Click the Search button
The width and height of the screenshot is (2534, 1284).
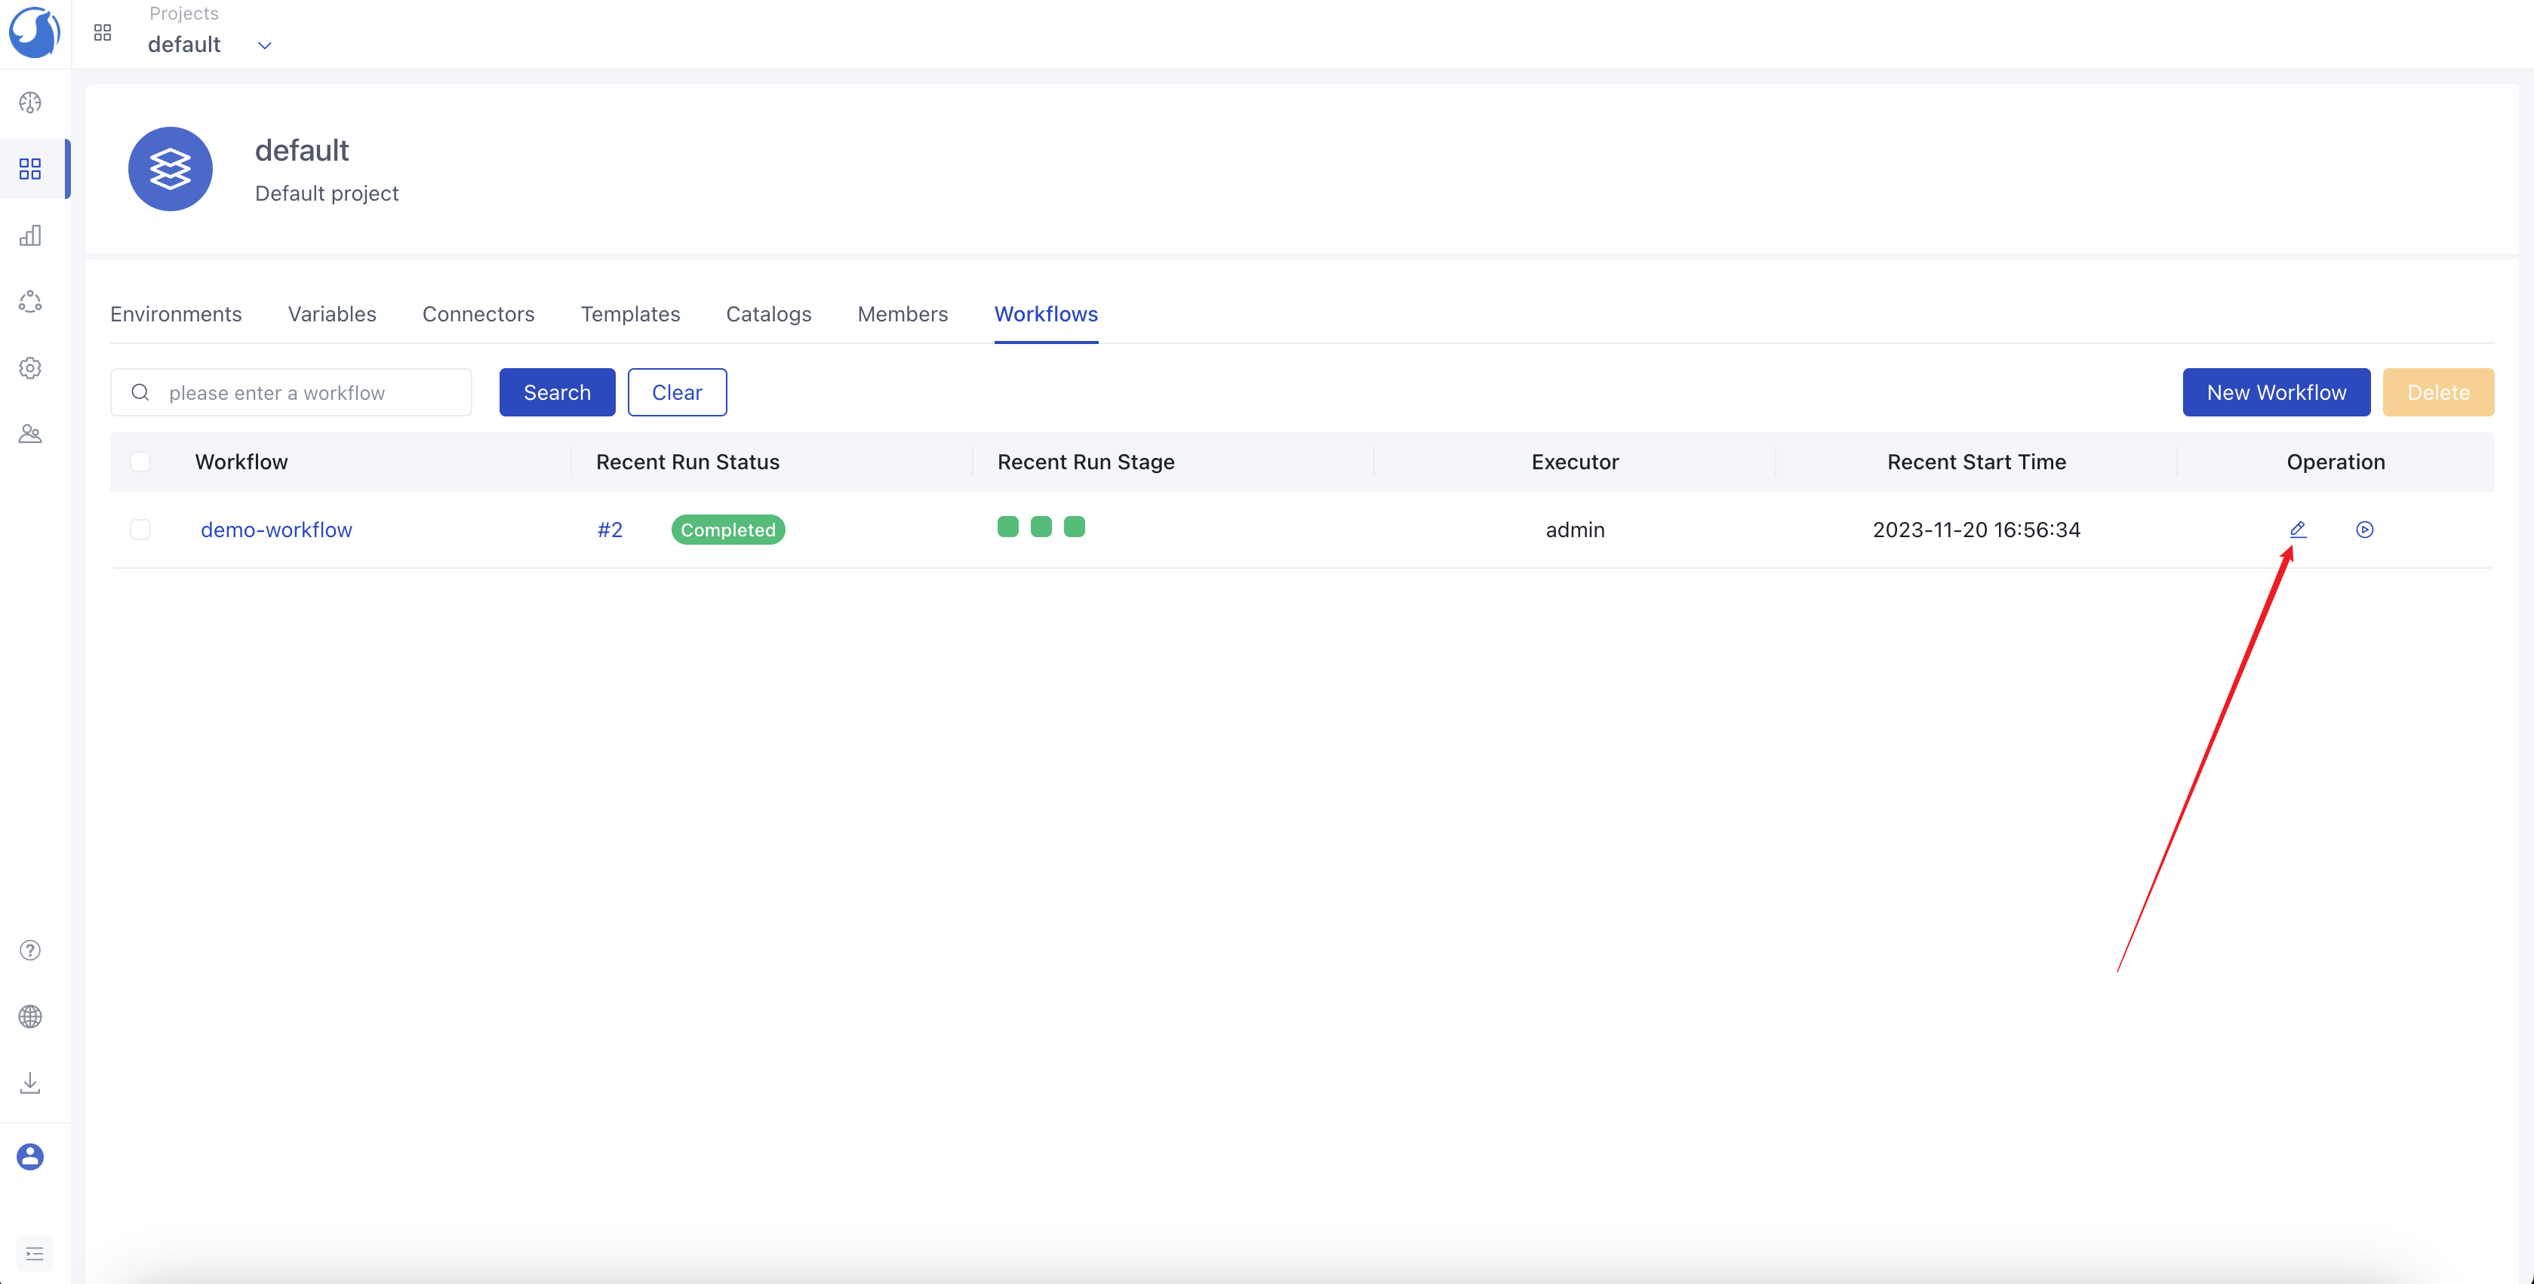(x=558, y=392)
